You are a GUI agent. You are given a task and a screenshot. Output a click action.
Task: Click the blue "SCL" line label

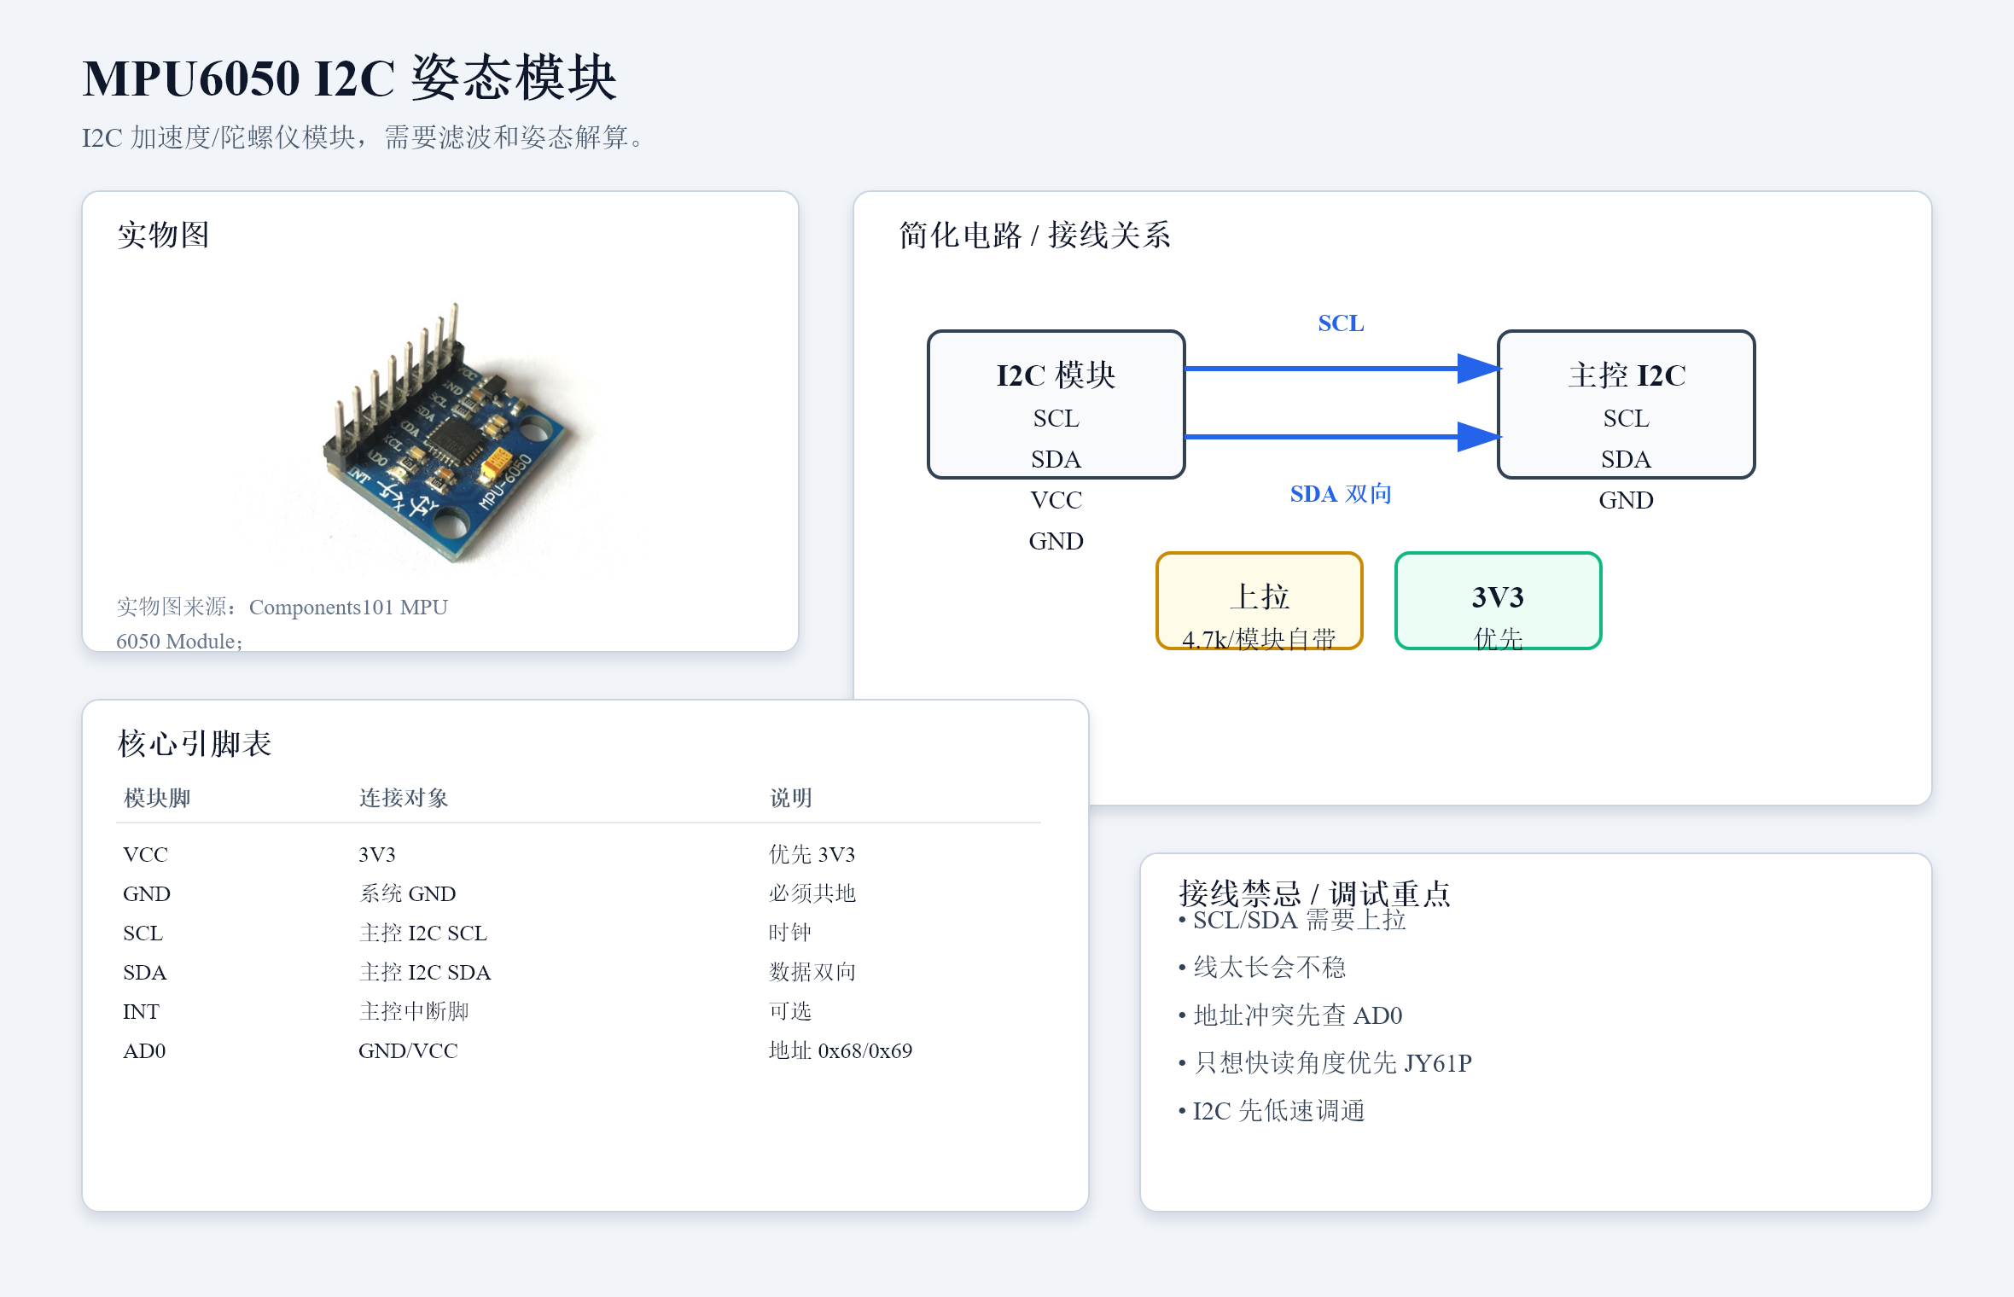coord(1341,323)
